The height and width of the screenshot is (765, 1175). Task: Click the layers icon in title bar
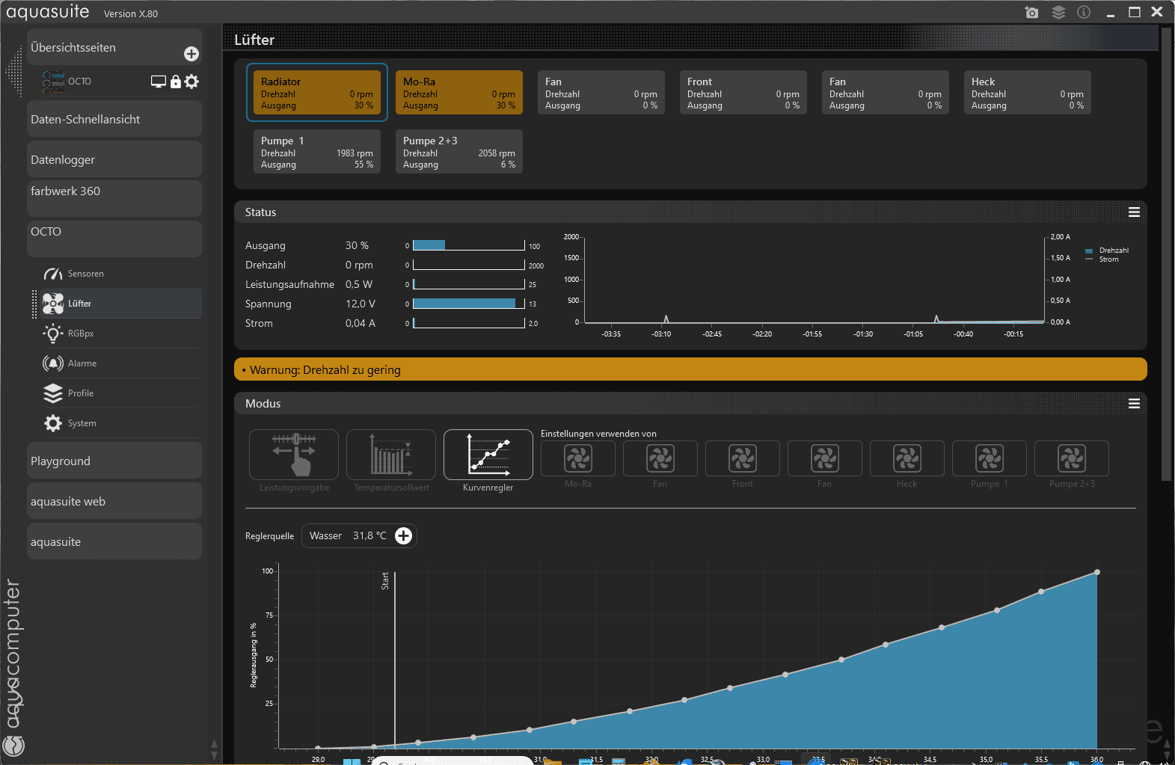pos(1058,12)
